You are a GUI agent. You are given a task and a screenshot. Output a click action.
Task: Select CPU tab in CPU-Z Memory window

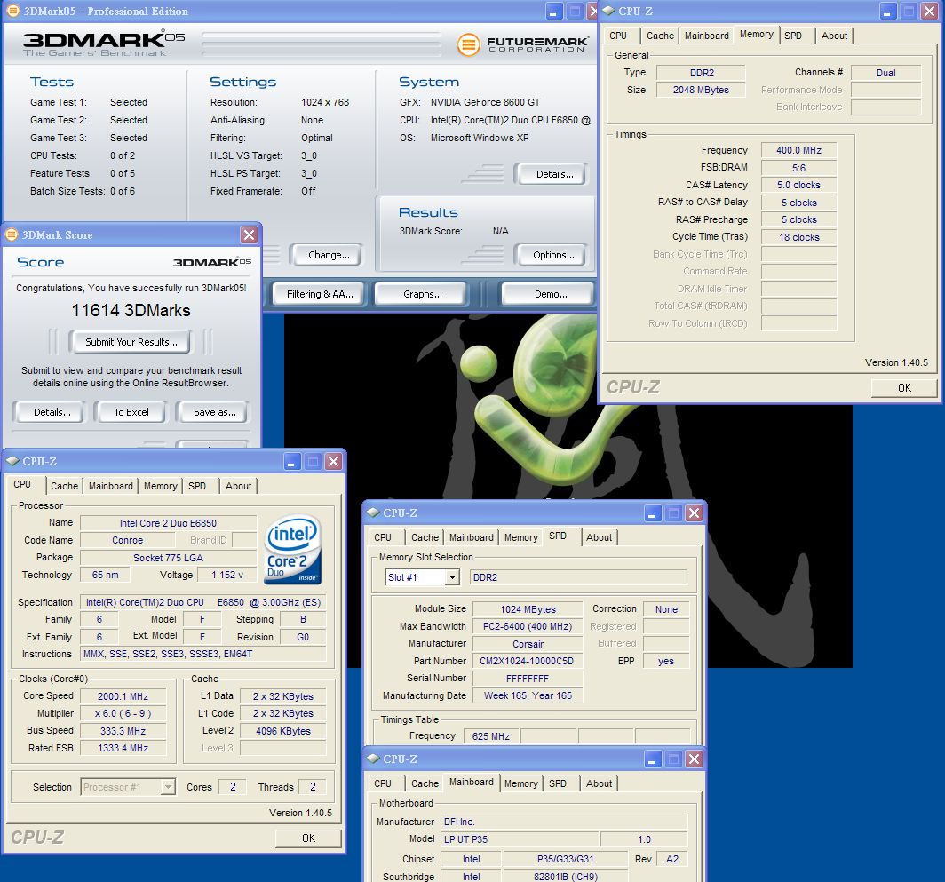[x=618, y=36]
